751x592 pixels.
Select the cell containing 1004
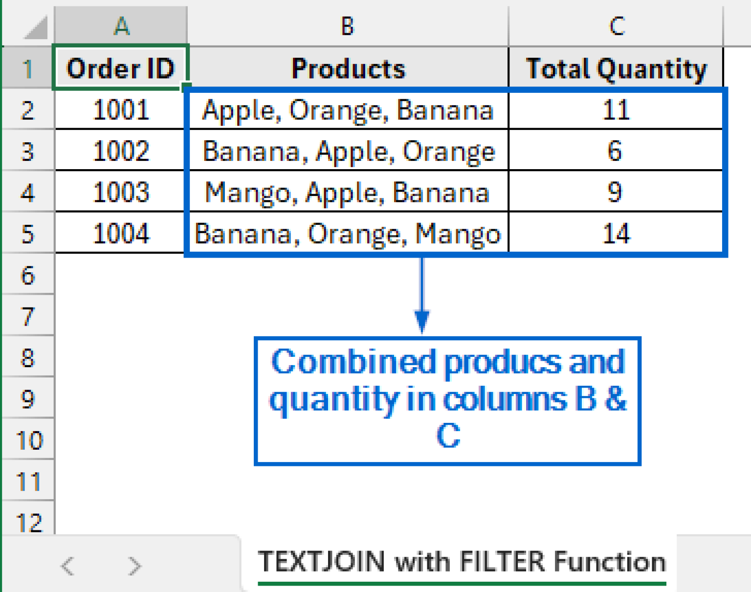(120, 234)
